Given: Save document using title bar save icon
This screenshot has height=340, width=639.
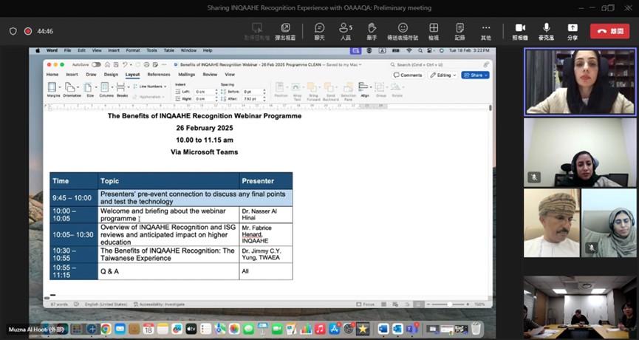Looking at the screenshot, I should tap(116, 64).
